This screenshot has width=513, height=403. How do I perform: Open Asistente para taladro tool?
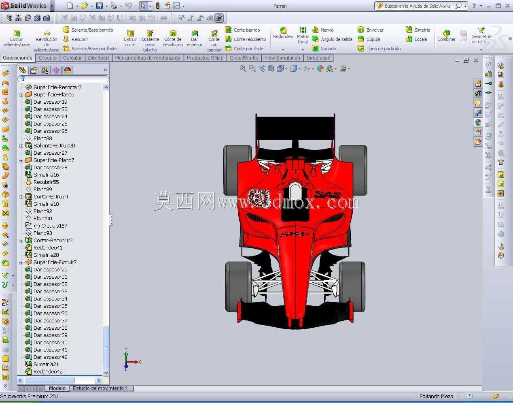pyautogui.click(x=150, y=41)
